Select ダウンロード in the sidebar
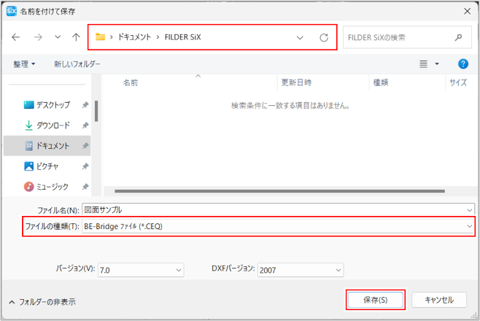 pyautogui.click(x=53, y=125)
